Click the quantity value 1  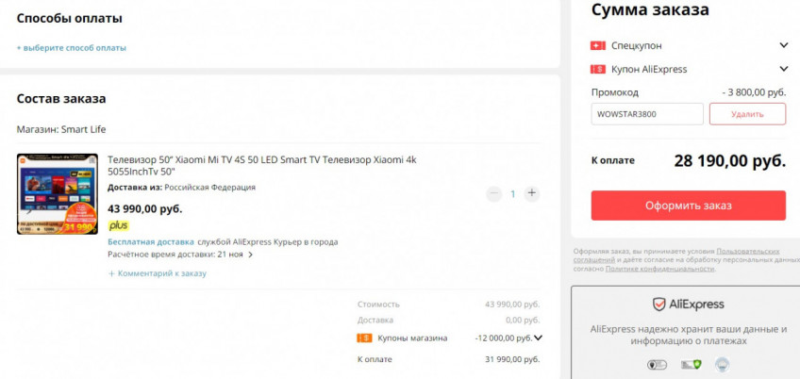coord(513,194)
